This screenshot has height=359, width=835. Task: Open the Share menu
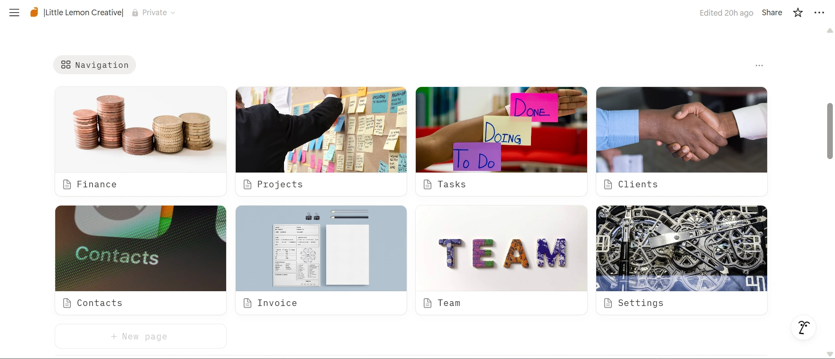pos(772,13)
